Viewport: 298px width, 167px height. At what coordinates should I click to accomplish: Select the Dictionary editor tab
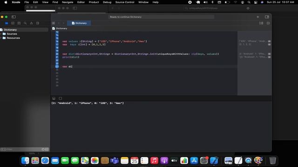(79, 23)
